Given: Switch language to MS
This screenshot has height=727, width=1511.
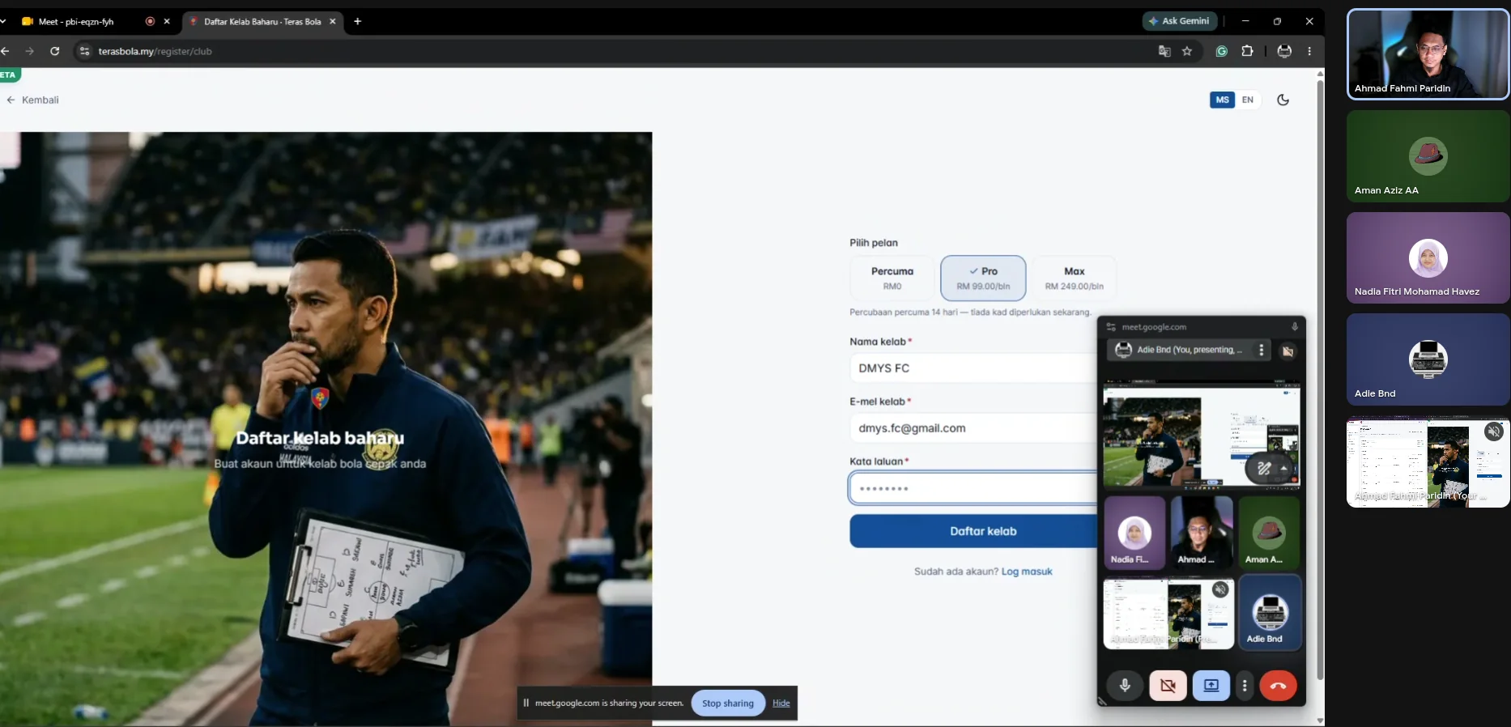Looking at the screenshot, I should [1222, 100].
